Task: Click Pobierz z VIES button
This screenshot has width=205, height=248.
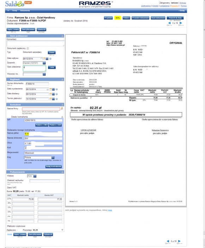Action: point(42,125)
